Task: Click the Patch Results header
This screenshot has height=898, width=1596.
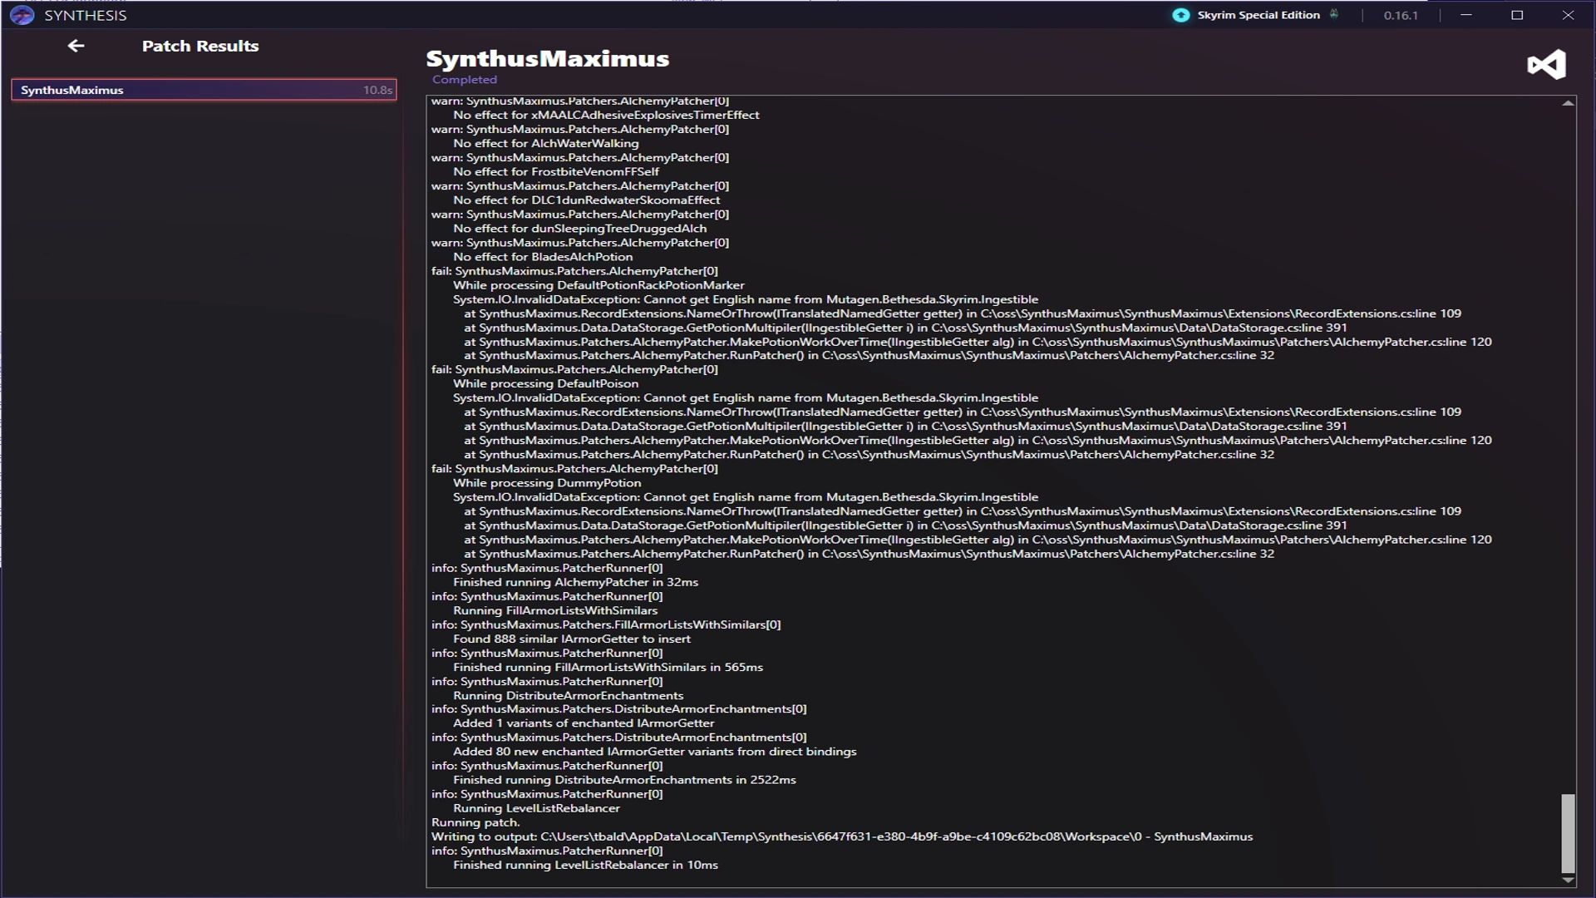Action: tap(200, 46)
